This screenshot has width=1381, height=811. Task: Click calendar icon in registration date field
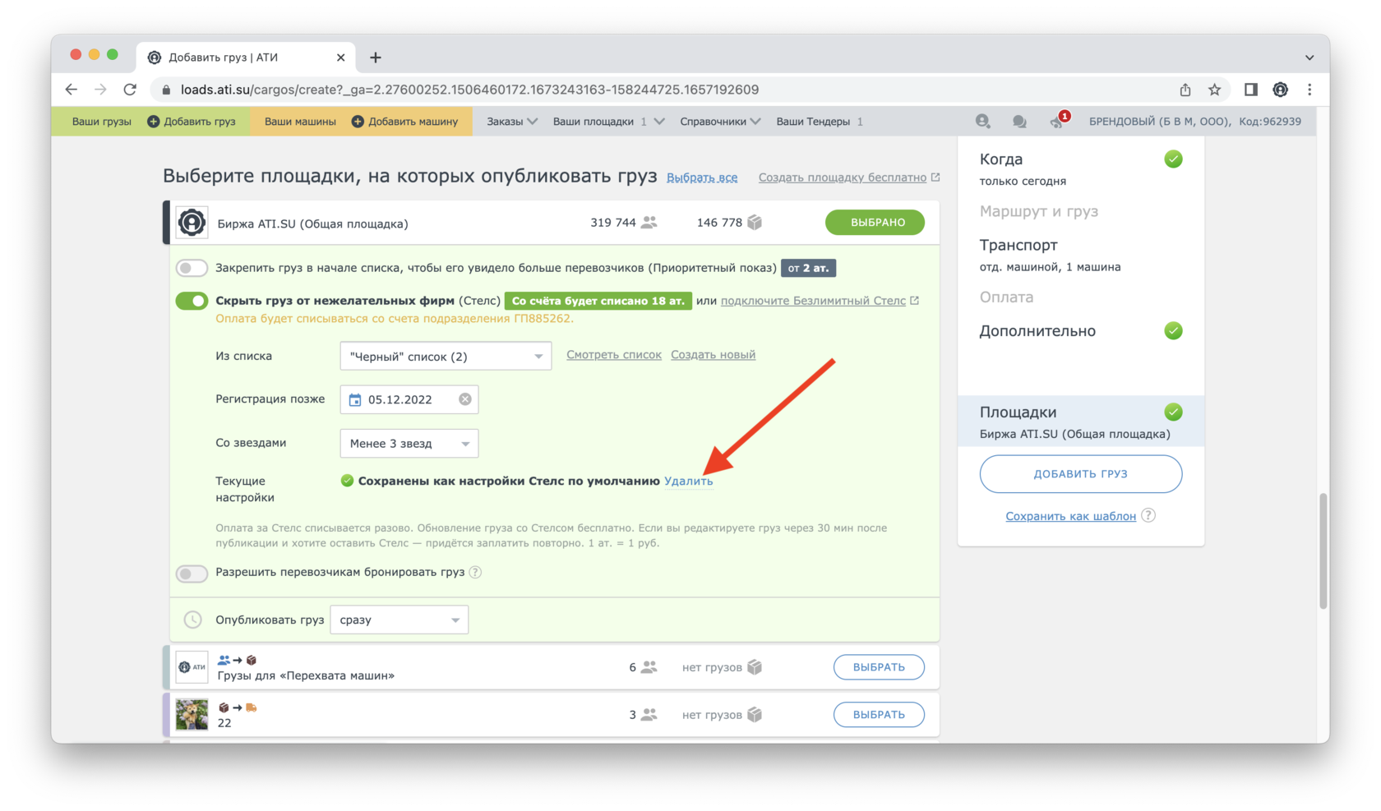pyautogui.click(x=355, y=399)
